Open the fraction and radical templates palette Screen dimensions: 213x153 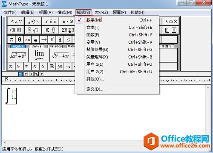pyautogui.click(x=33, y=30)
